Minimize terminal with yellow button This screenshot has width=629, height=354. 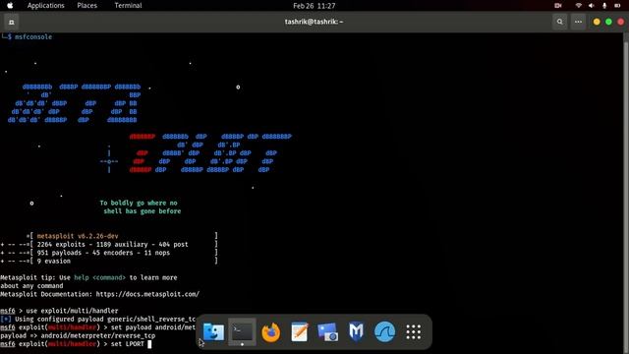(597, 22)
